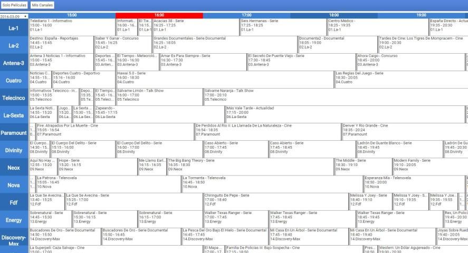The height and width of the screenshot is (253, 468).
Task: Open the 2016-03-09 date dropdown
Action: [x=14, y=16]
